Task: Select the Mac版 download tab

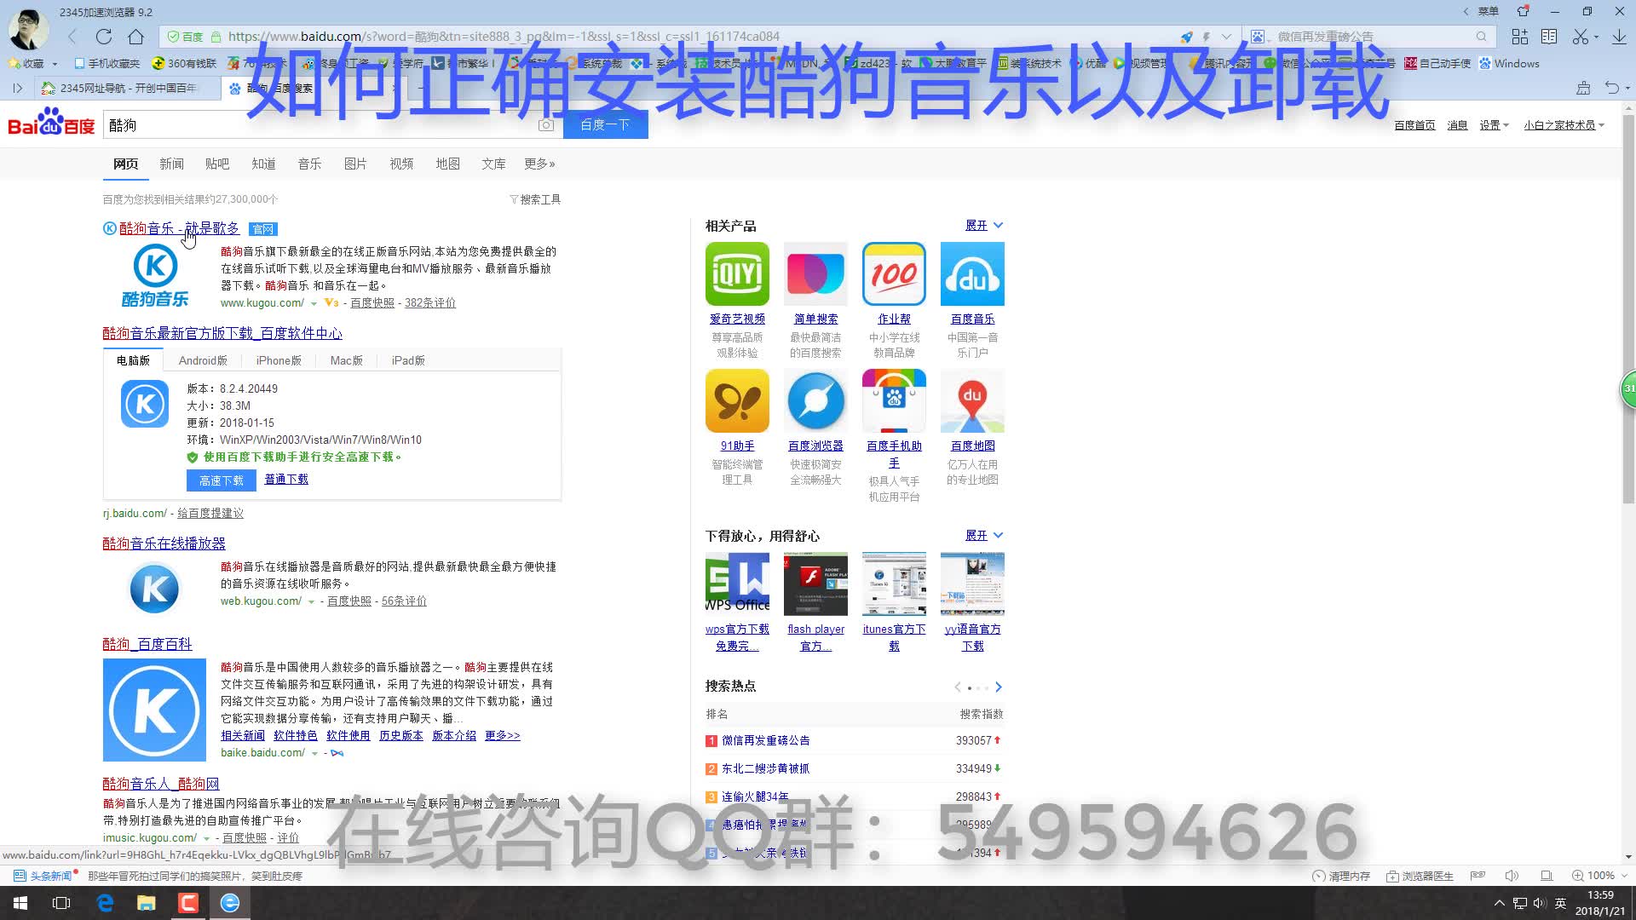Action: pos(346,360)
